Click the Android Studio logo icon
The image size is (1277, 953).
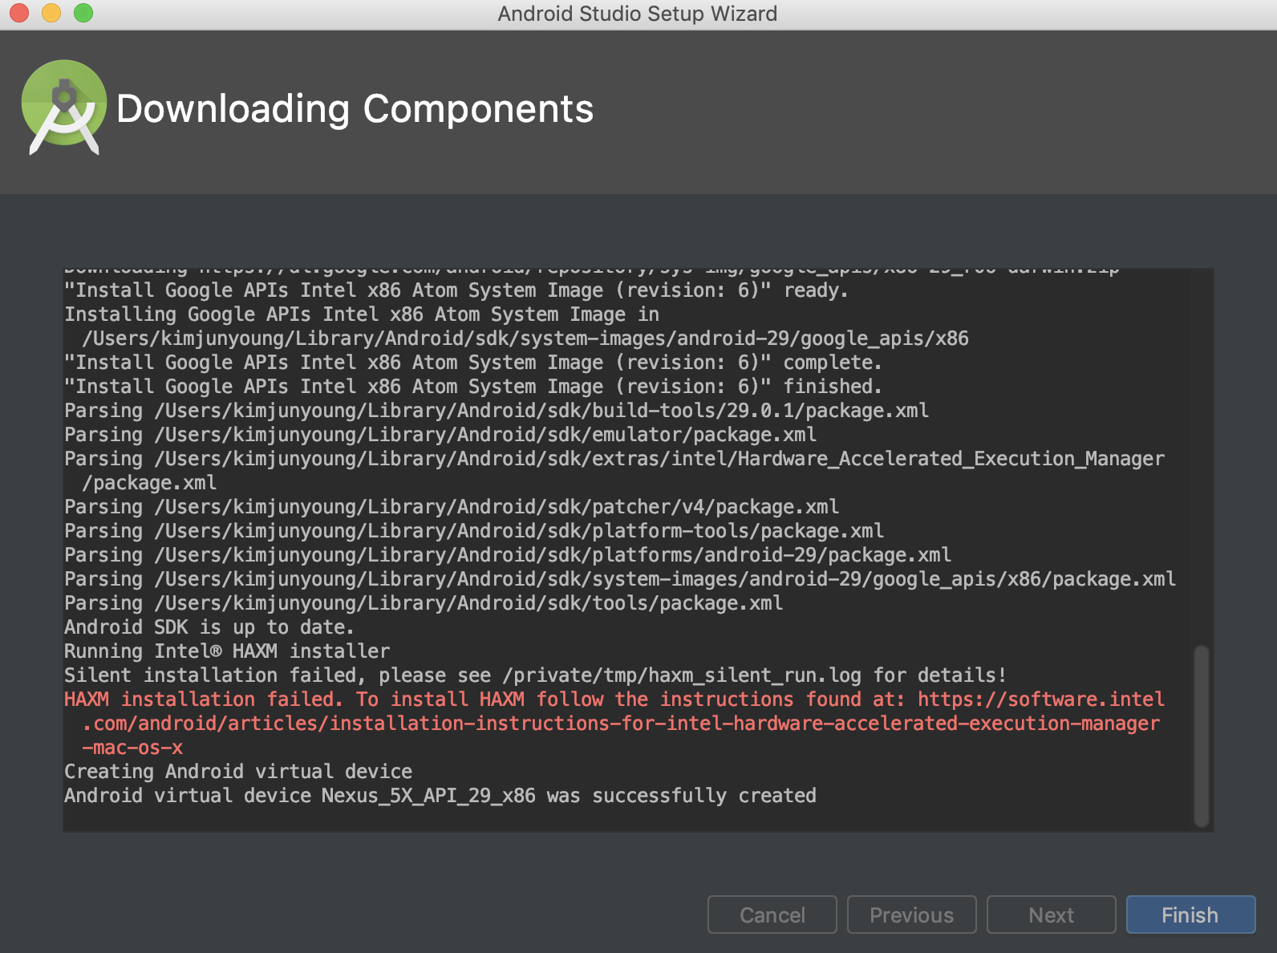click(64, 107)
